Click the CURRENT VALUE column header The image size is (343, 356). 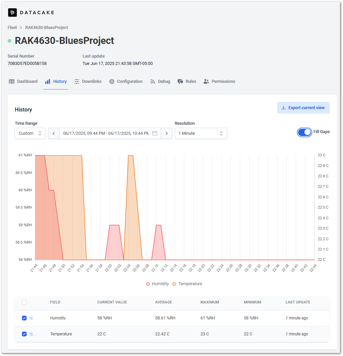point(112,302)
